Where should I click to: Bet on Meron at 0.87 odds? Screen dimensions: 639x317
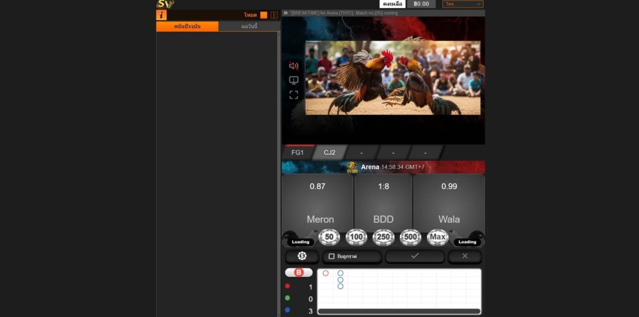click(x=318, y=203)
